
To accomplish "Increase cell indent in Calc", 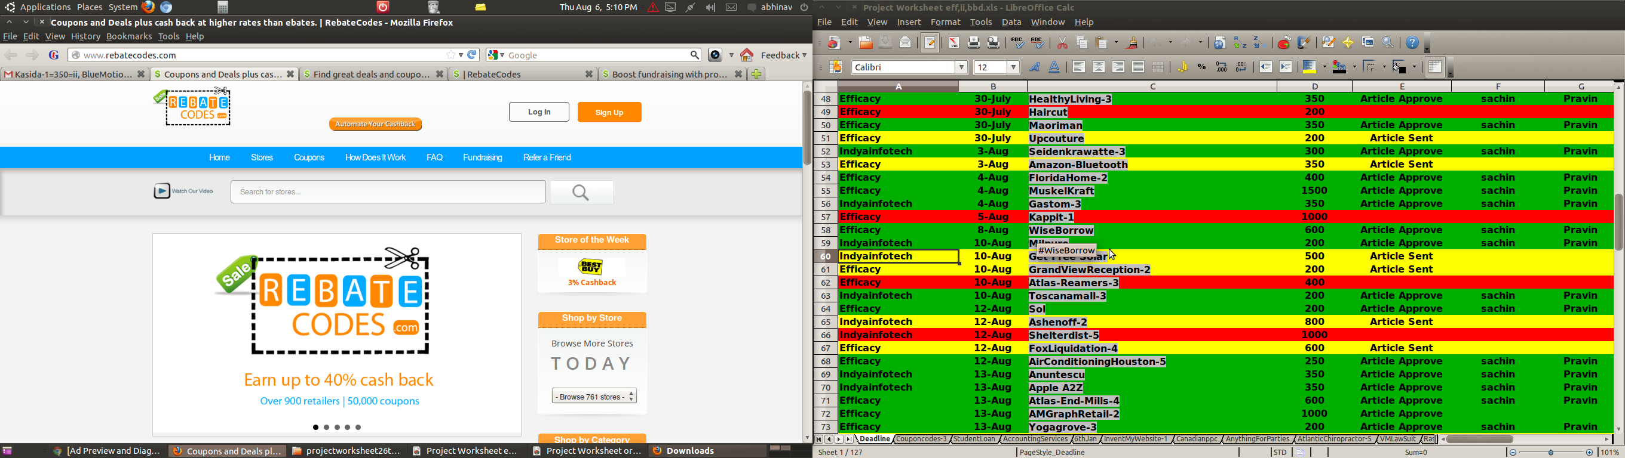I will click(1286, 67).
